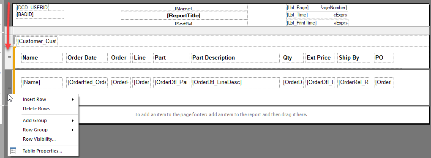Select the detail row handle icon
Screen dimensions: 431x158
9,87
